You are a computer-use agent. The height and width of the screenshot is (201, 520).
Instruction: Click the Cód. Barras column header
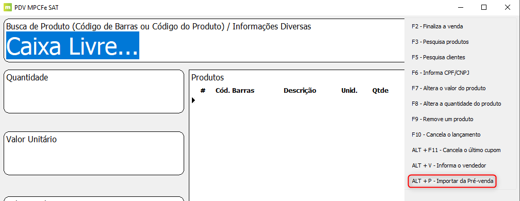[235, 90]
